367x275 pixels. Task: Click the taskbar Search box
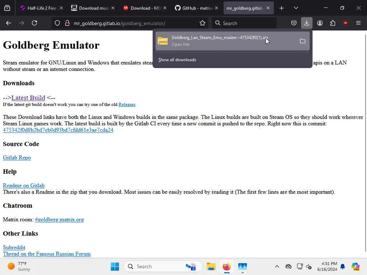point(163,266)
